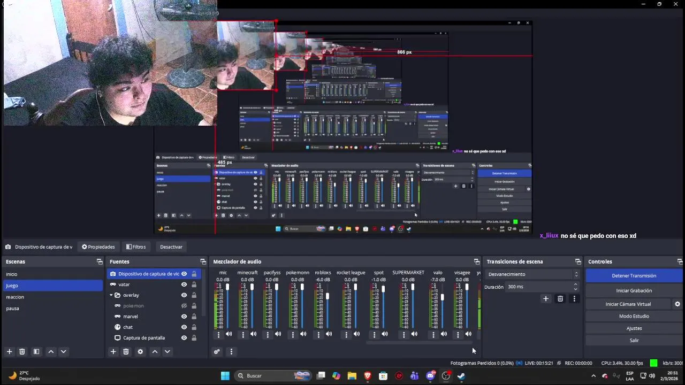Move source down in Fuentes list
The width and height of the screenshot is (685, 385).
167,351
